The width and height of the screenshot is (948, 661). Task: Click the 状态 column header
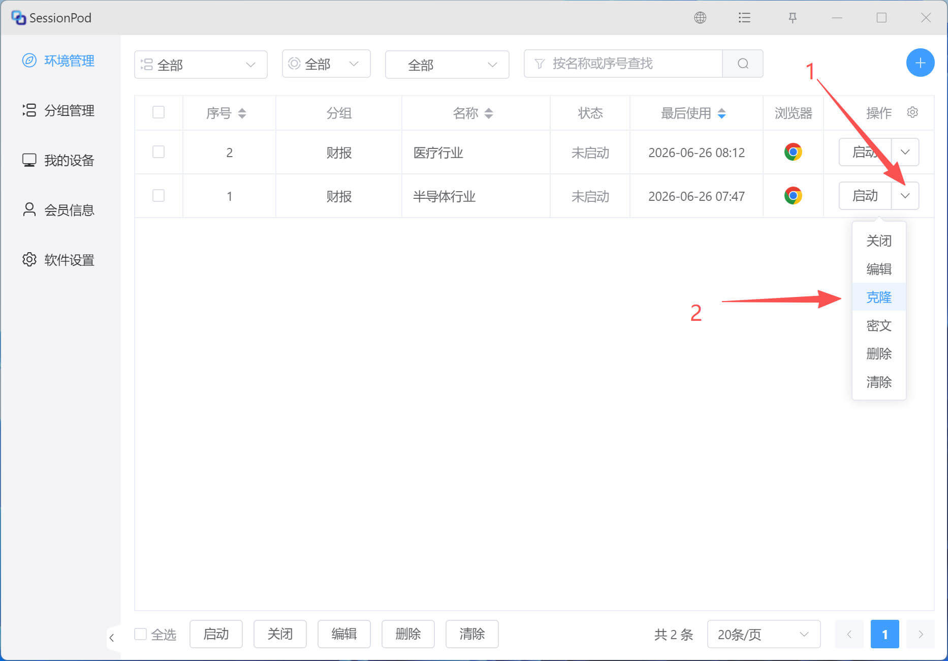pyautogui.click(x=590, y=113)
